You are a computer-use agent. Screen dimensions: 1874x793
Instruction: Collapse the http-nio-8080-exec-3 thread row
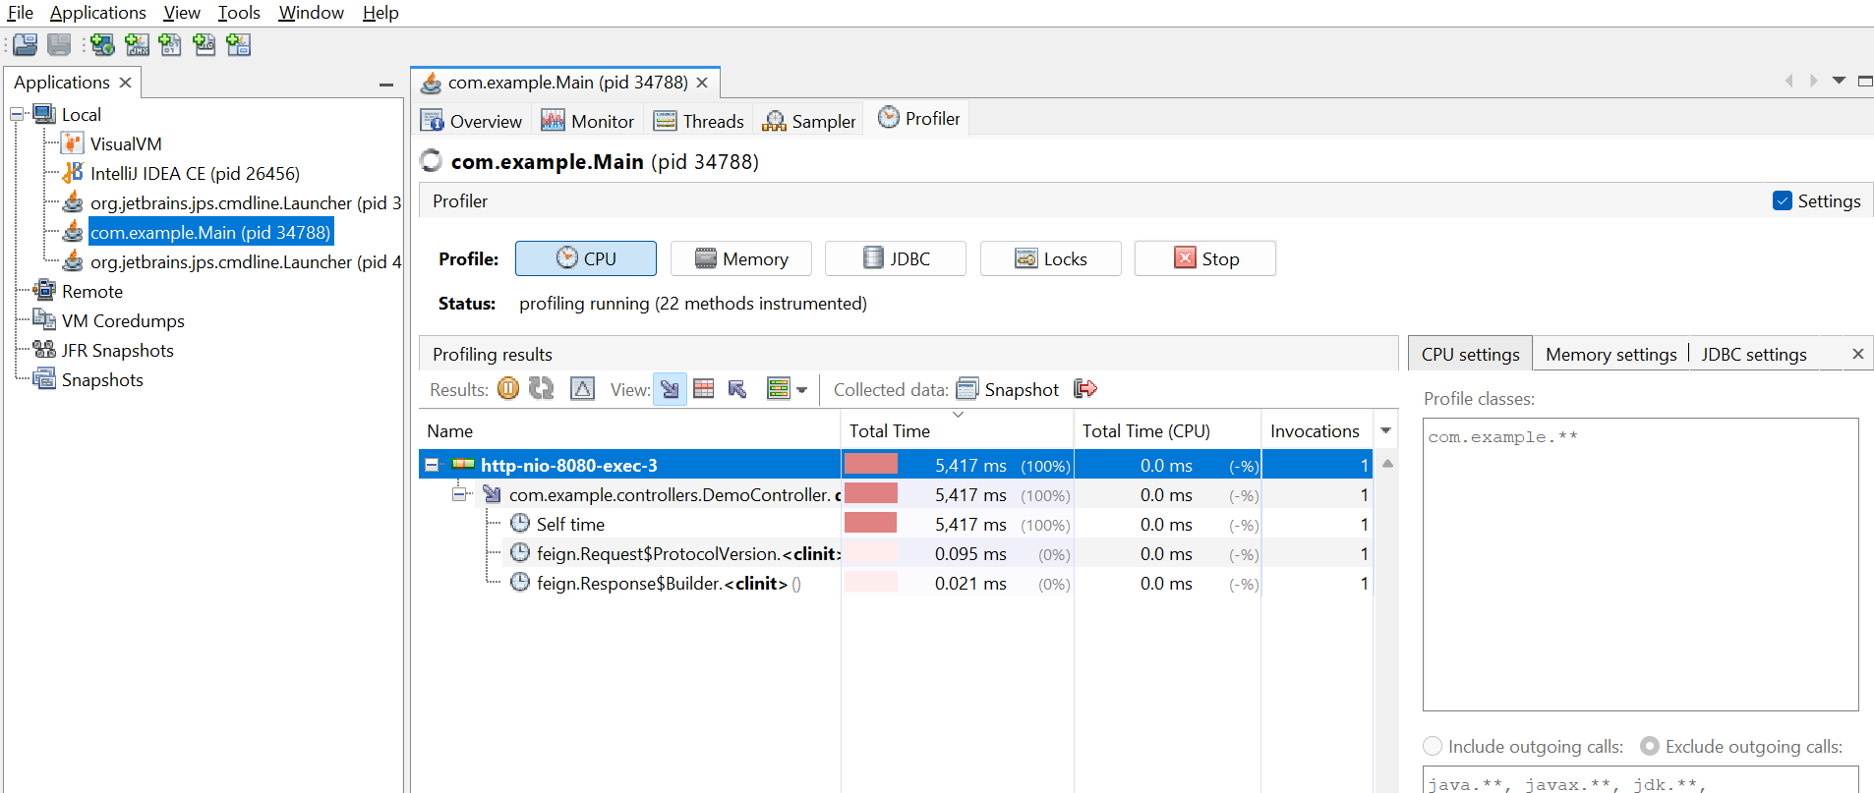coord(432,465)
